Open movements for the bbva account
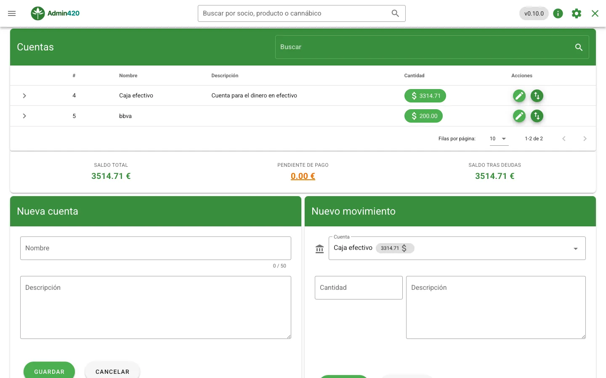Screen dimensions: 606x378 [x=537, y=116]
